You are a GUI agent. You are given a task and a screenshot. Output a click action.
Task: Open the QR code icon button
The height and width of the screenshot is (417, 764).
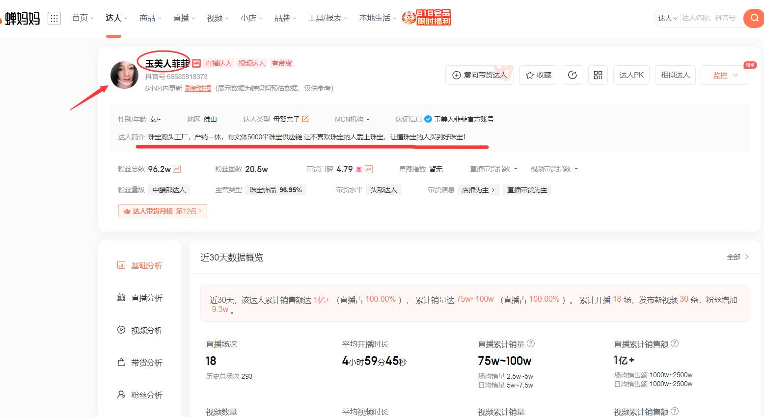click(598, 75)
